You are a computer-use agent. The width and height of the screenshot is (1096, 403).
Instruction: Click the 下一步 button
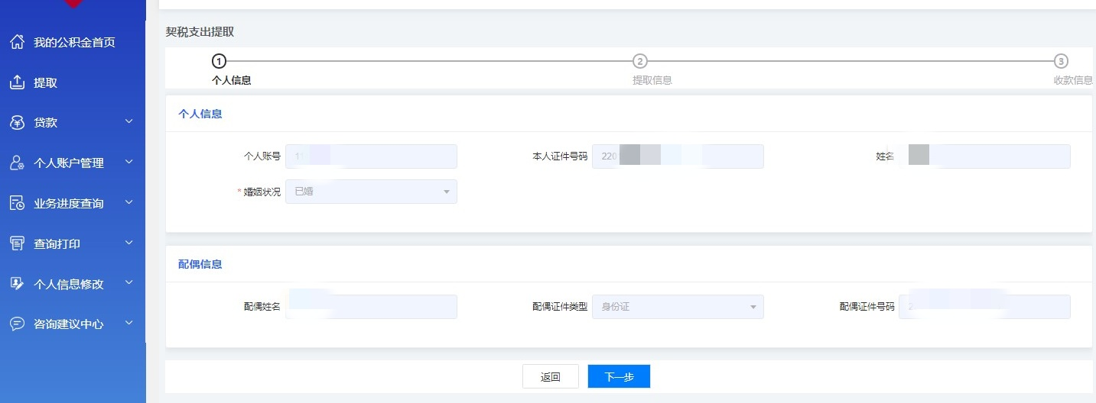click(x=619, y=376)
